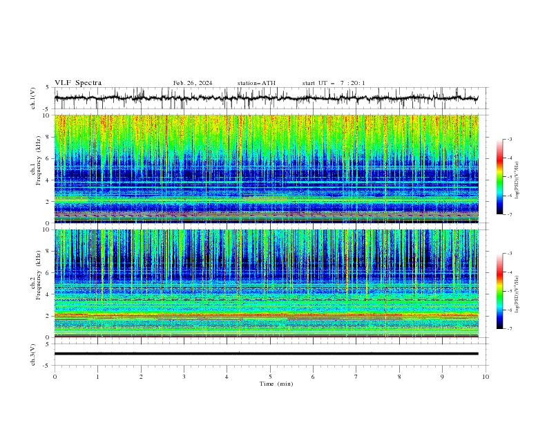The image size is (547, 423).
Task: Click the "-3" tick on upper colorbar
Action: [510, 139]
